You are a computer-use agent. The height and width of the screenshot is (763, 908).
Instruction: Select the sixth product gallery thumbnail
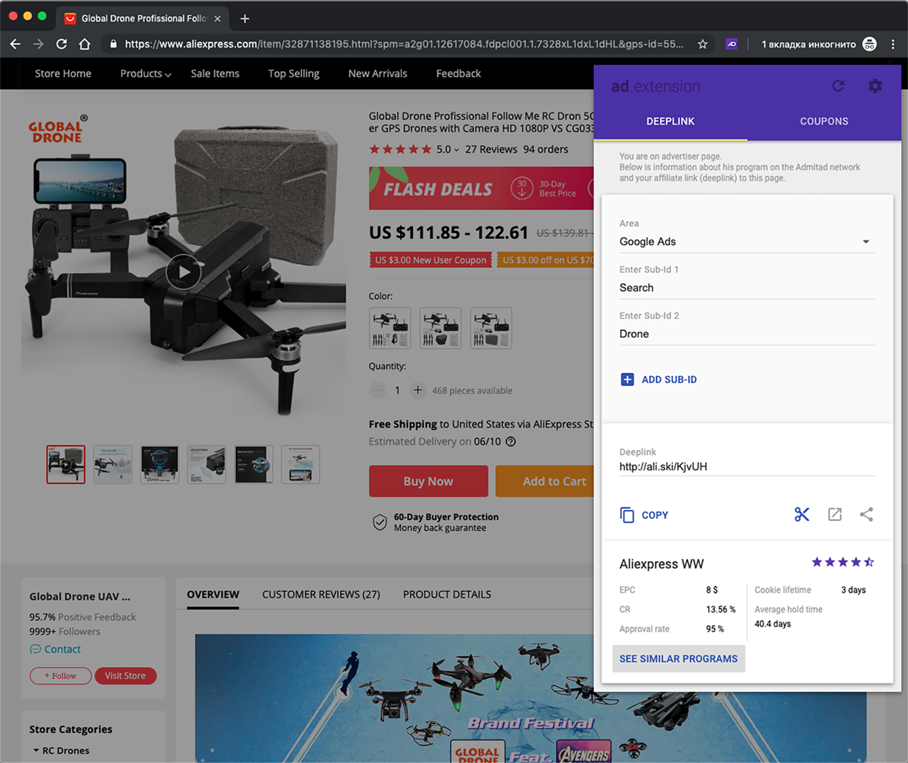click(301, 464)
